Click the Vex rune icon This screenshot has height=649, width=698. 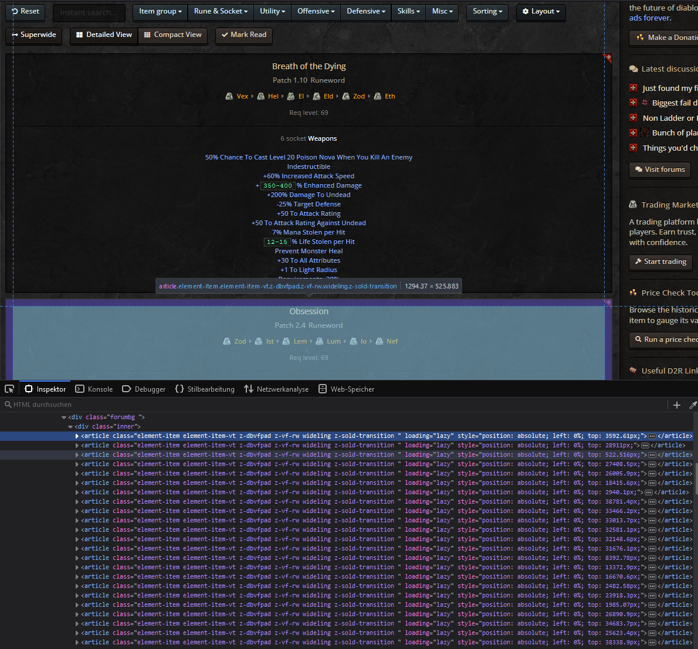click(x=229, y=96)
